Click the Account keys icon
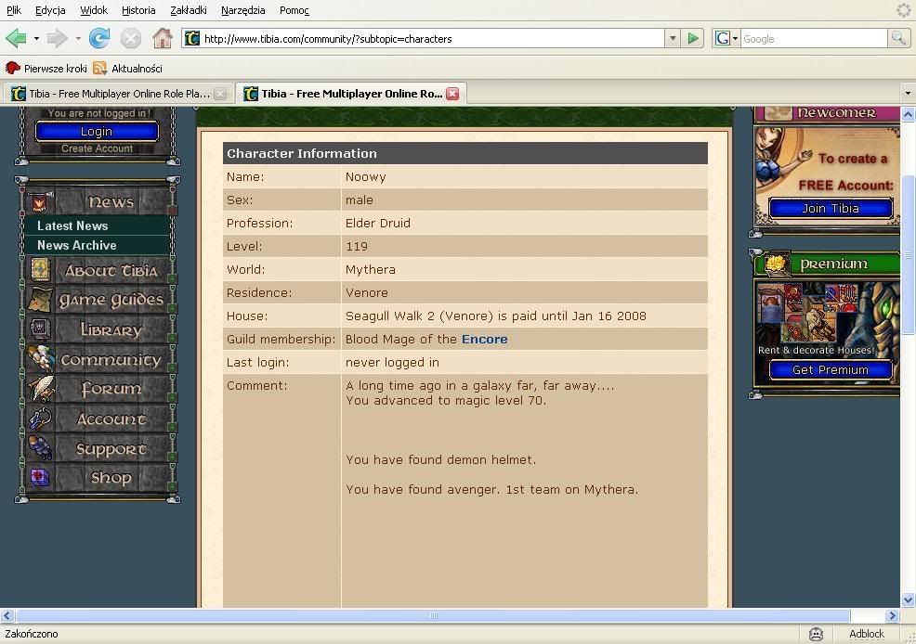The height and width of the screenshot is (644, 916). 41,419
